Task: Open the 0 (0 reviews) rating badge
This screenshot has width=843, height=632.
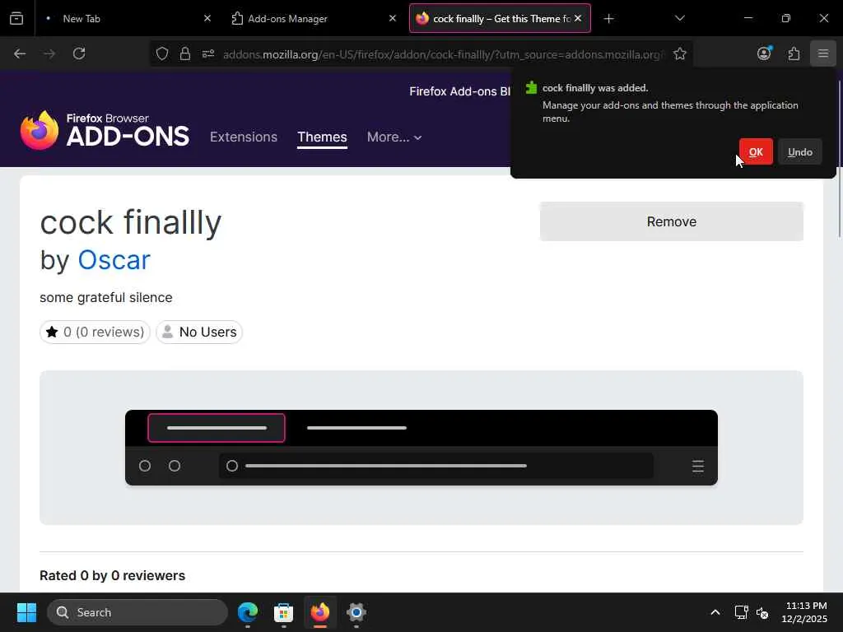Action: (x=95, y=332)
